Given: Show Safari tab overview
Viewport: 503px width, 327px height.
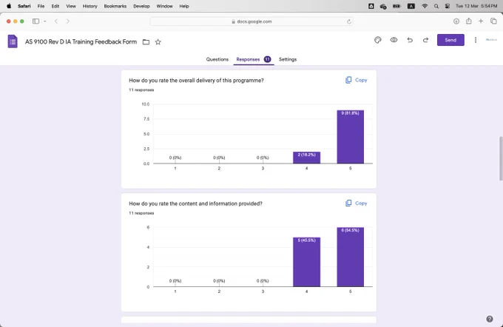Looking at the screenshot, I should click(493, 21).
